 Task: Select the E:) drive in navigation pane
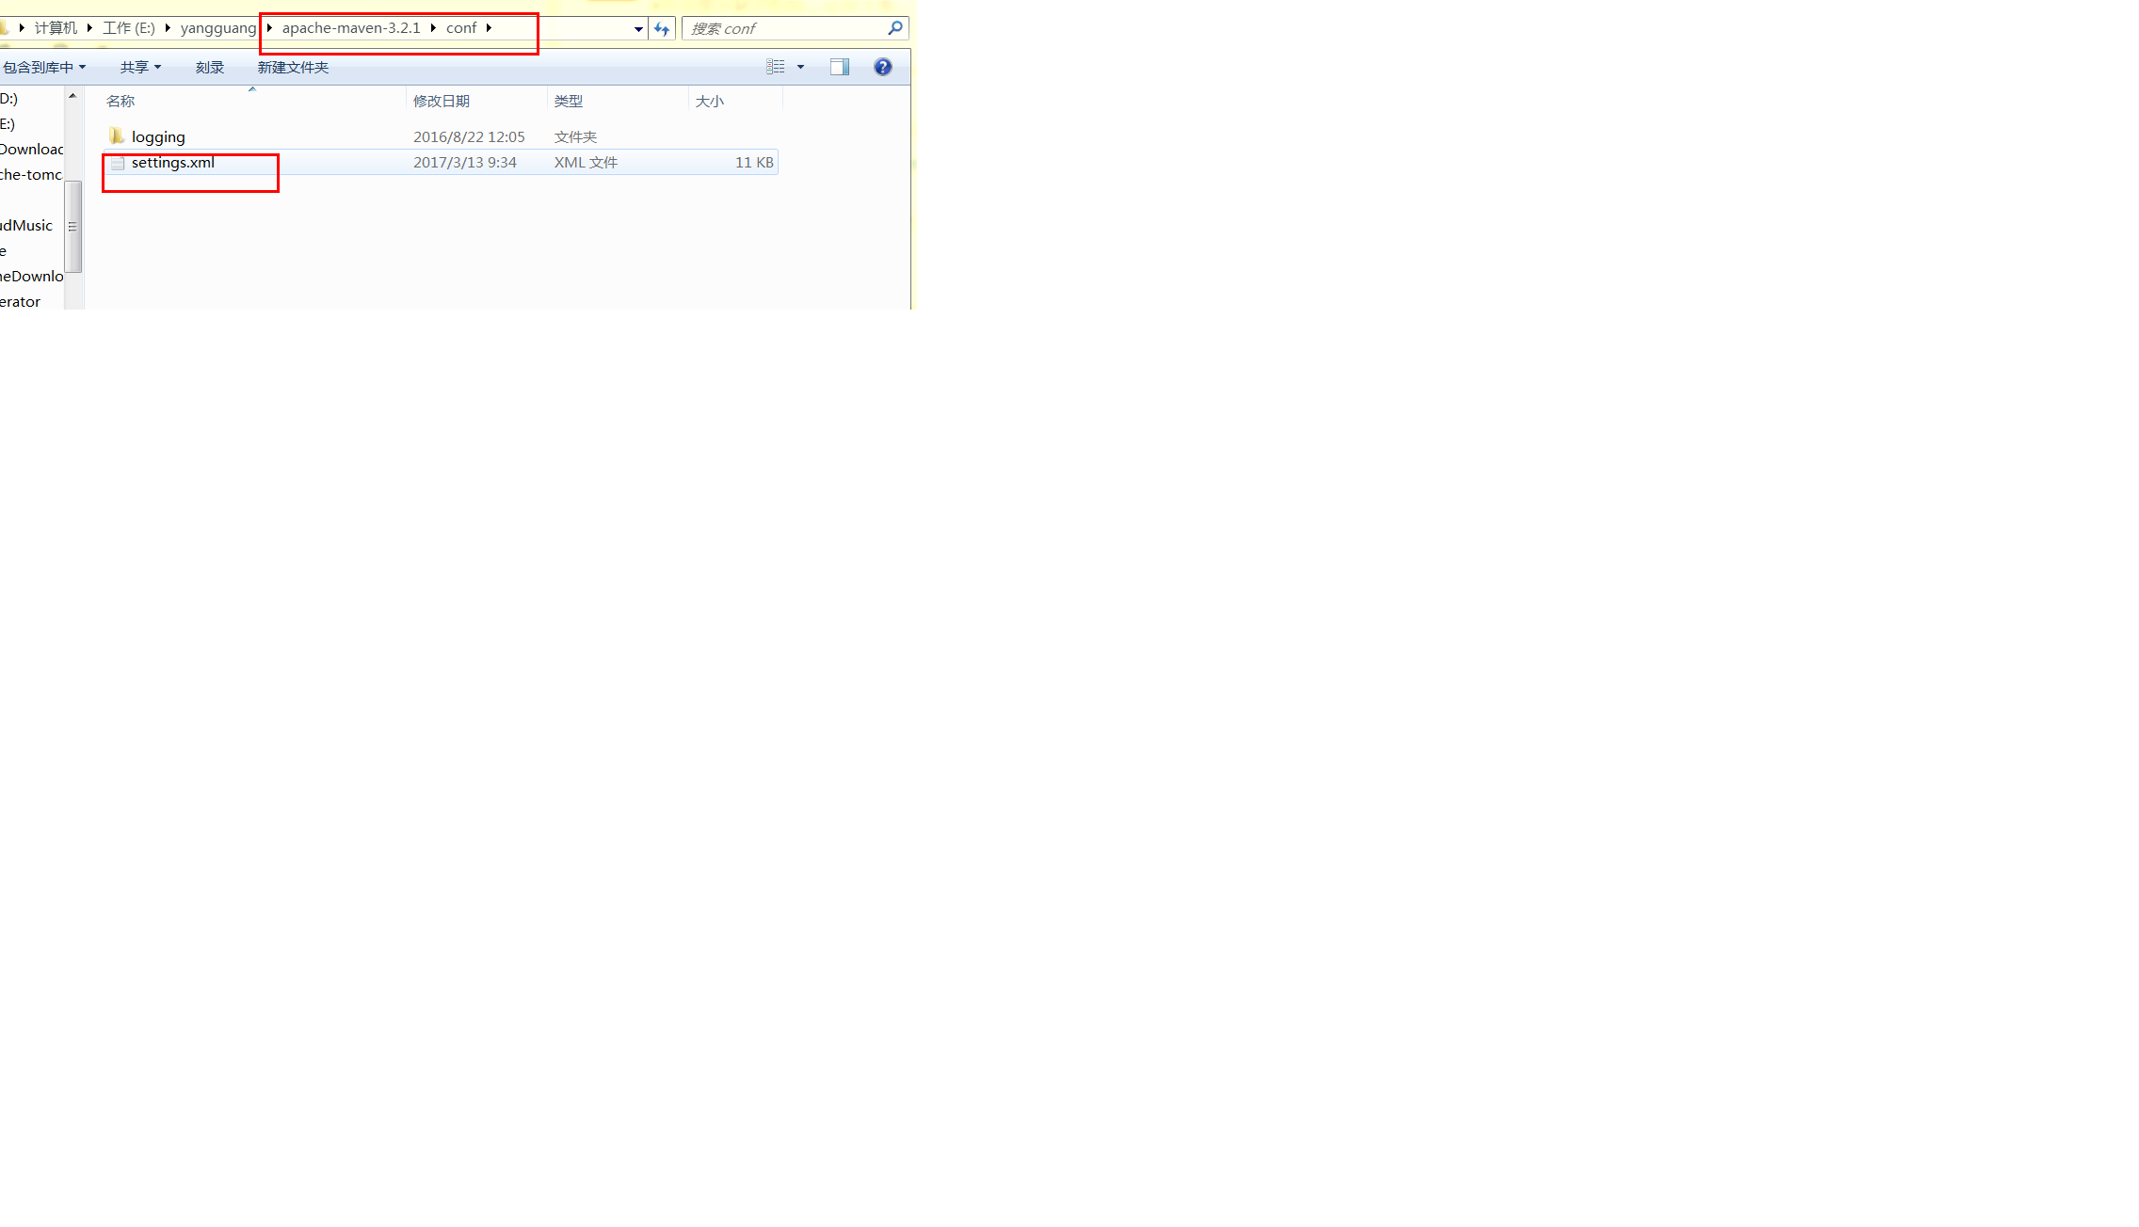coord(8,124)
